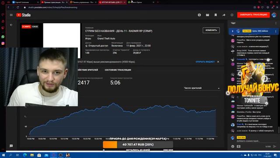The height and width of the screenshot is (158, 280).
Task: Open a new browser tab
Action: tap(157, 2)
